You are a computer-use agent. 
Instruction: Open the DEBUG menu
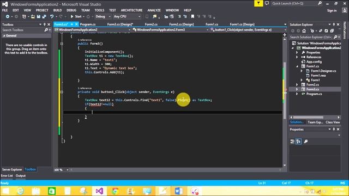pyautogui.click(x=71, y=10)
